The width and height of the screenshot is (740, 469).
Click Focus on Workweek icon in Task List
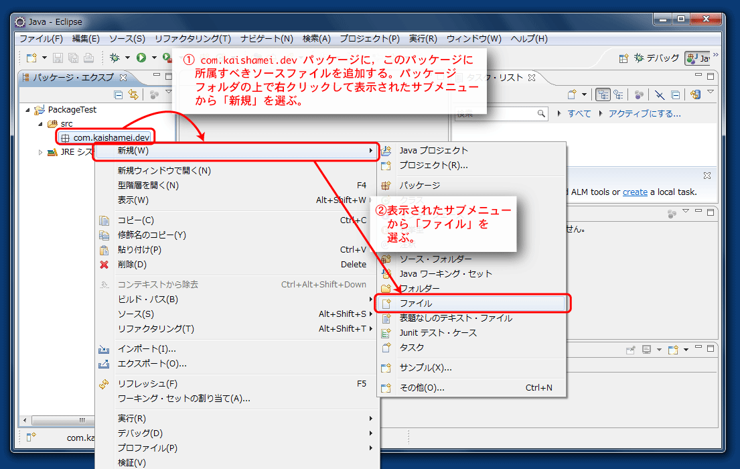point(639,94)
